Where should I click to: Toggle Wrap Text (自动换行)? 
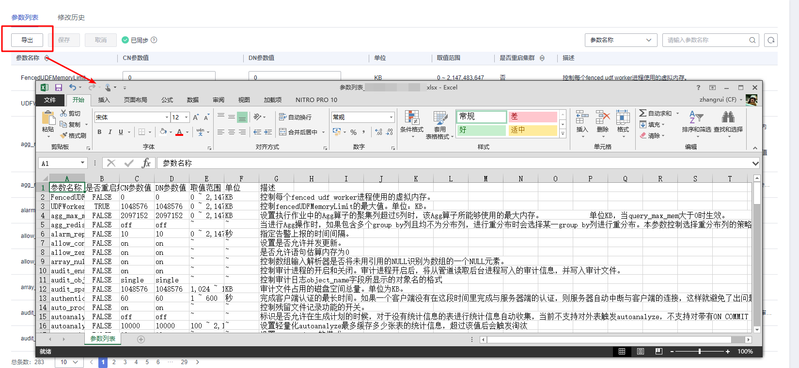click(295, 117)
